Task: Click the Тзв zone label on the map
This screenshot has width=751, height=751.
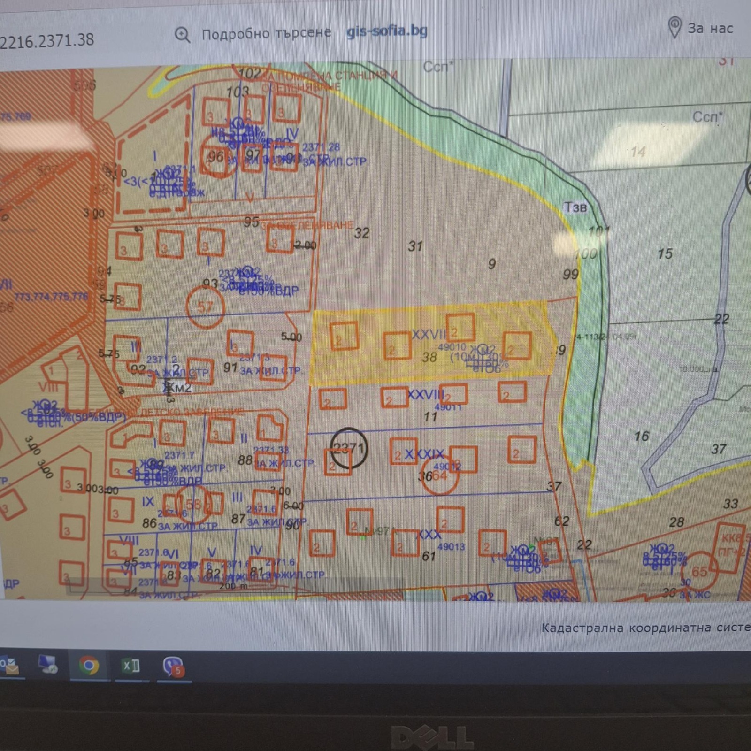Action: [x=575, y=207]
